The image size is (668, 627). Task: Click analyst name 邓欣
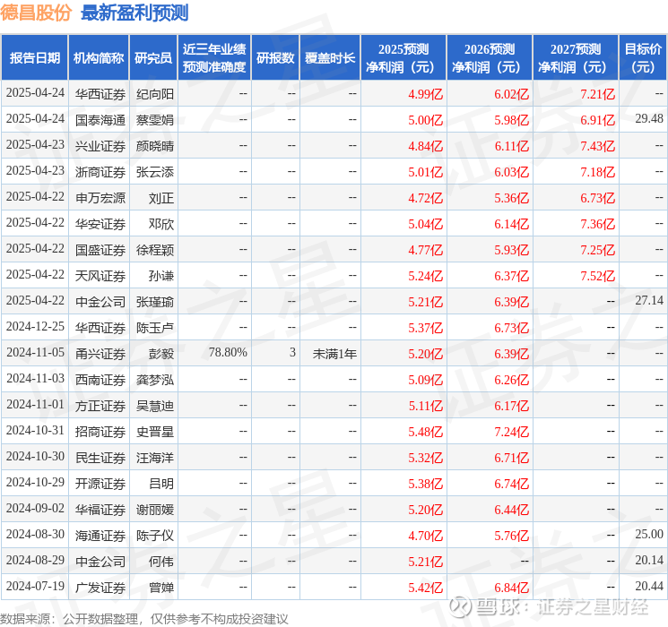pos(161,223)
